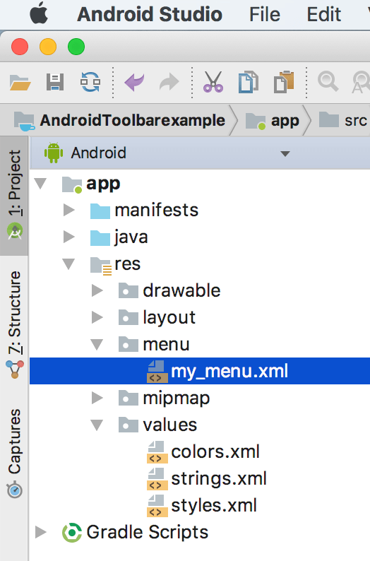
Task: Paste using the clipboard icon
Action: [x=284, y=82]
